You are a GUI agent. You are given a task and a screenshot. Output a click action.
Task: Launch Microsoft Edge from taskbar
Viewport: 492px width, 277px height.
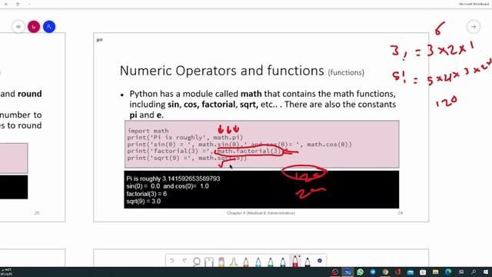[448, 272]
